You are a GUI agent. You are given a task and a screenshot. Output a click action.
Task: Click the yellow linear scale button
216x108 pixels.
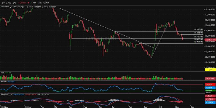point(210,70)
